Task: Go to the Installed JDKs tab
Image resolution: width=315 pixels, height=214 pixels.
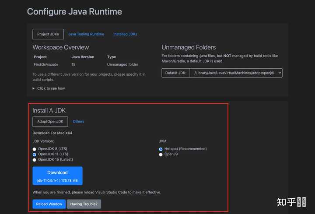Action: 125,34
